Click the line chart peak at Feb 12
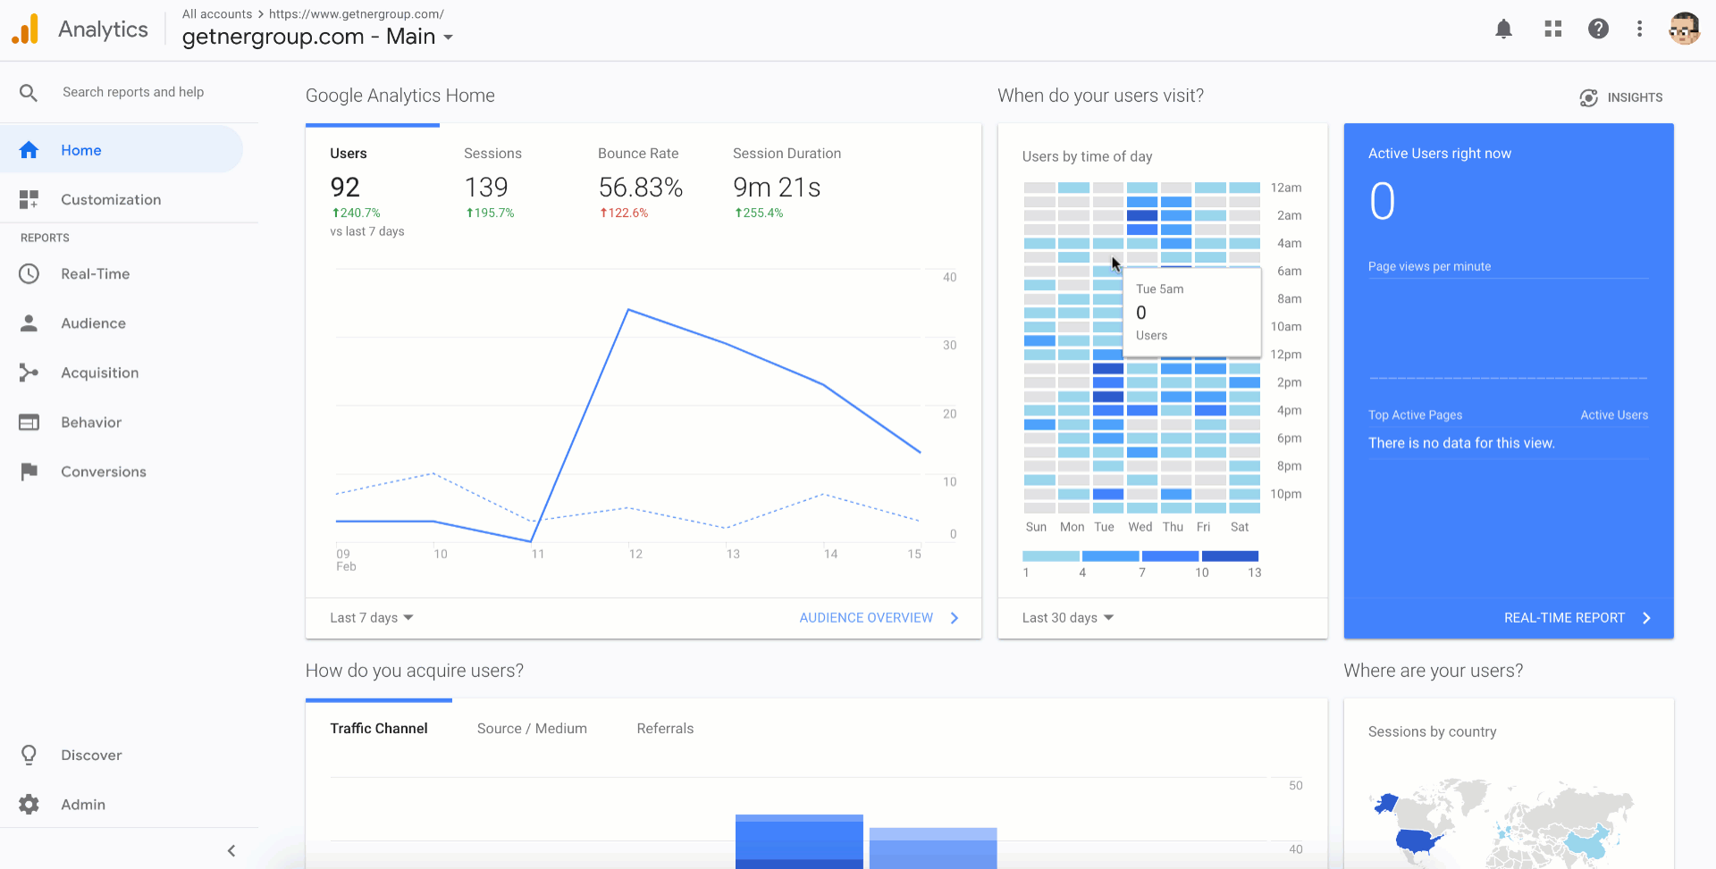The image size is (1716, 869). point(629,310)
